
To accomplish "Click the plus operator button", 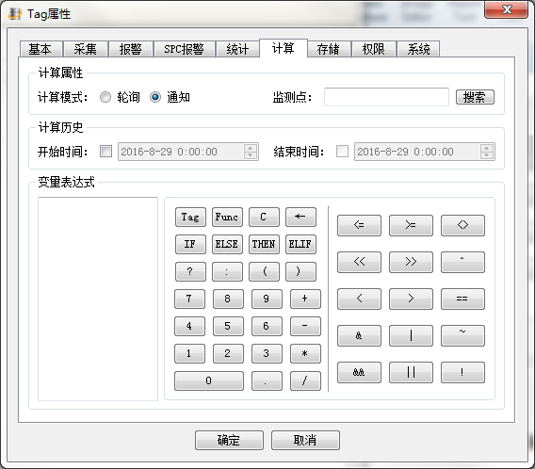I will (305, 299).
